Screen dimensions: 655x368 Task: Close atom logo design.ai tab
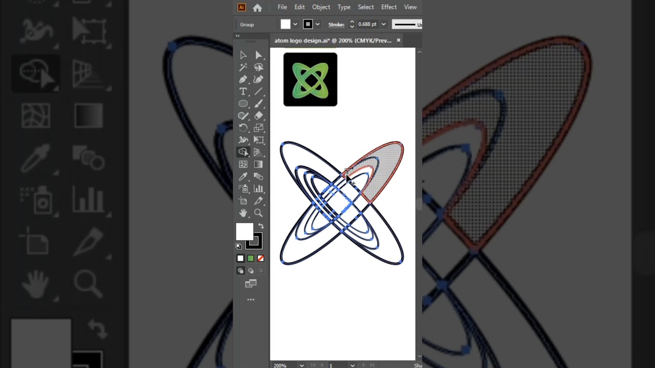(399, 40)
